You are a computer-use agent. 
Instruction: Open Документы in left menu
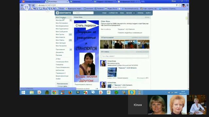(59, 52)
